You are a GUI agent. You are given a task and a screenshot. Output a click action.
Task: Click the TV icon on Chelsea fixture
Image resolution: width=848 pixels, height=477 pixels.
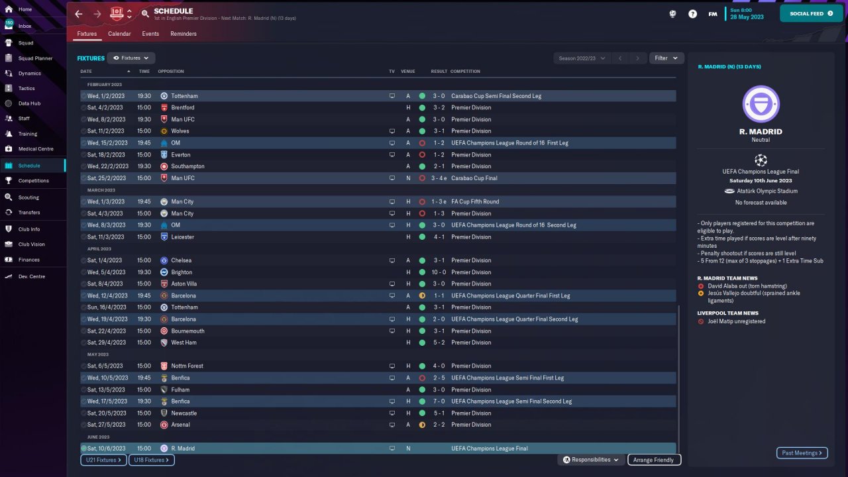[392, 260]
